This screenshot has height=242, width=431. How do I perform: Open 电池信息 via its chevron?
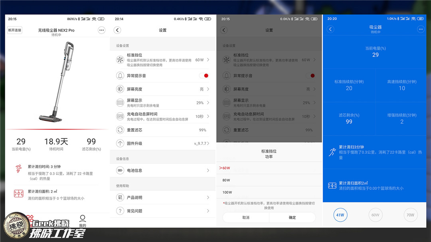pyautogui.click(x=208, y=171)
